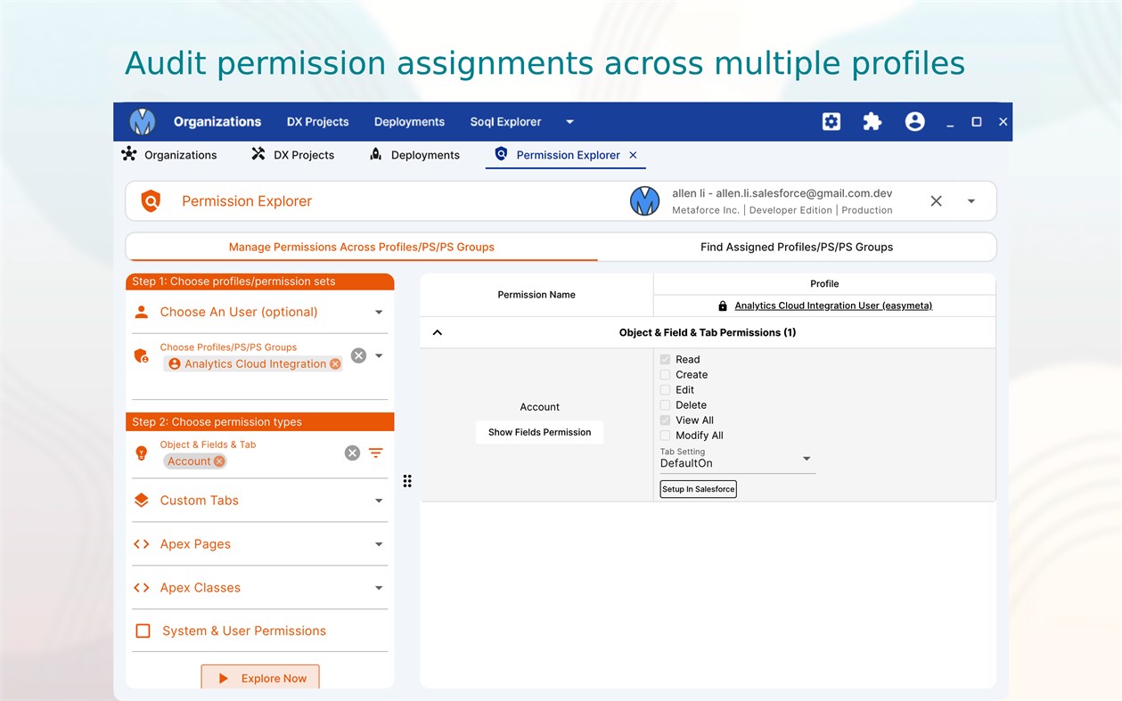
Task: Click the Apex Classes code icon
Action: tap(141, 588)
